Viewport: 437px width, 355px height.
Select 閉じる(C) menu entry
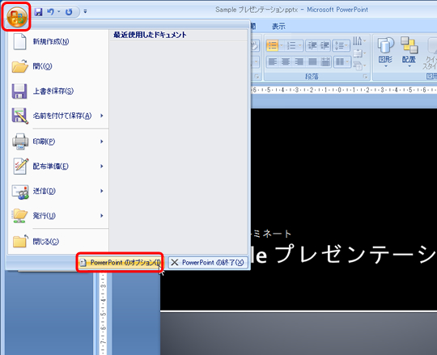click(58, 242)
